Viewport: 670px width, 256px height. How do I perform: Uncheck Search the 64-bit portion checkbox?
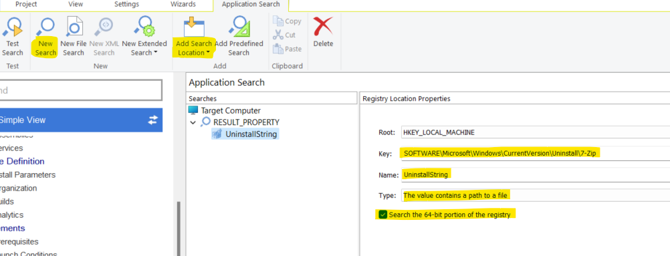(383, 215)
